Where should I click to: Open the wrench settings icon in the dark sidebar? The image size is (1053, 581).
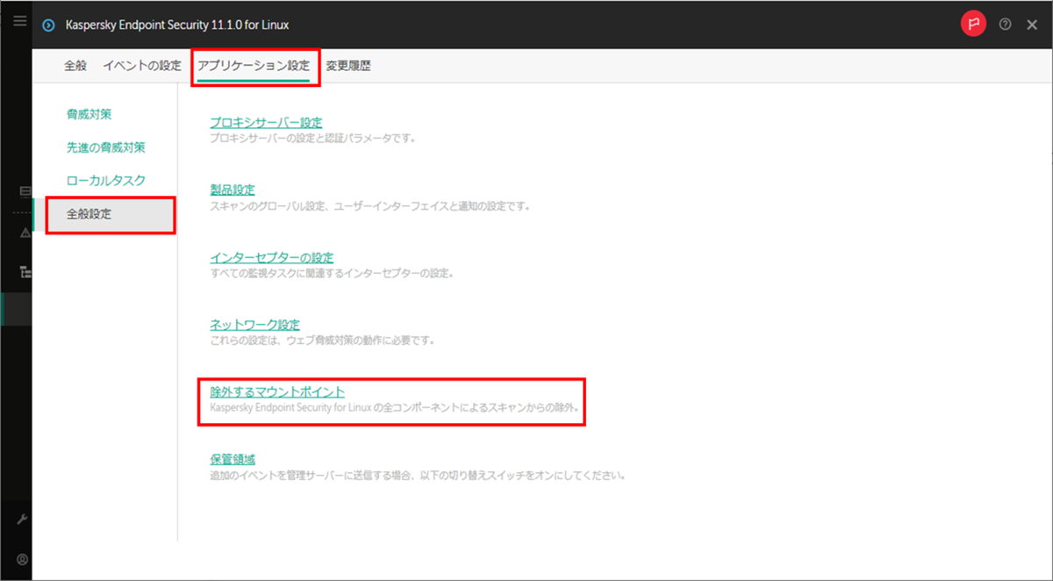[x=23, y=520]
